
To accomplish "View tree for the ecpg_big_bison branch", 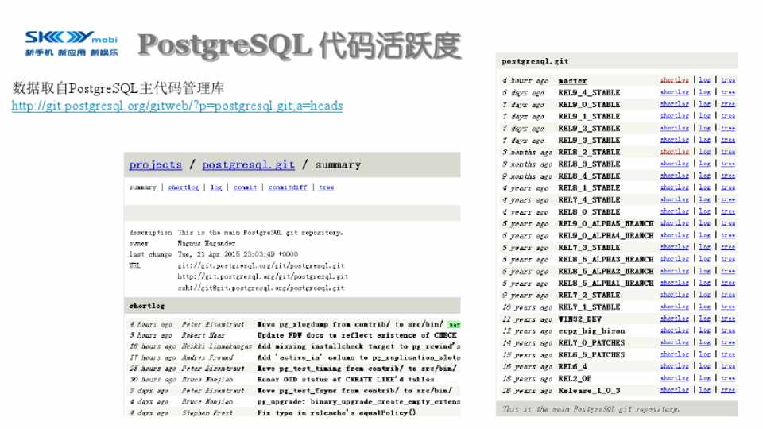I will point(728,330).
